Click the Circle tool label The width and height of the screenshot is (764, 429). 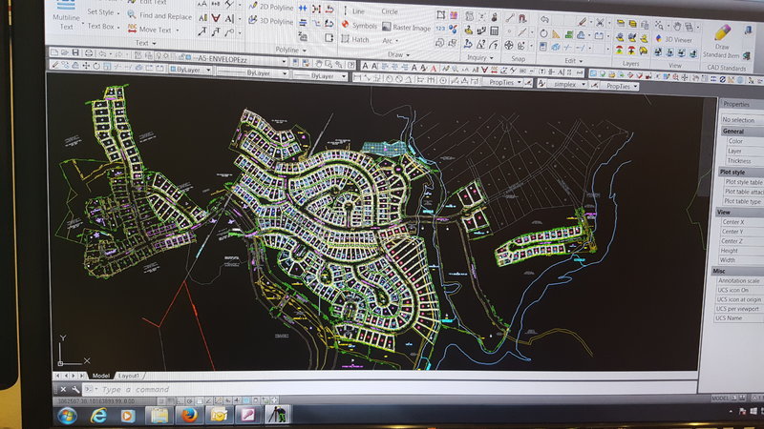(x=390, y=11)
